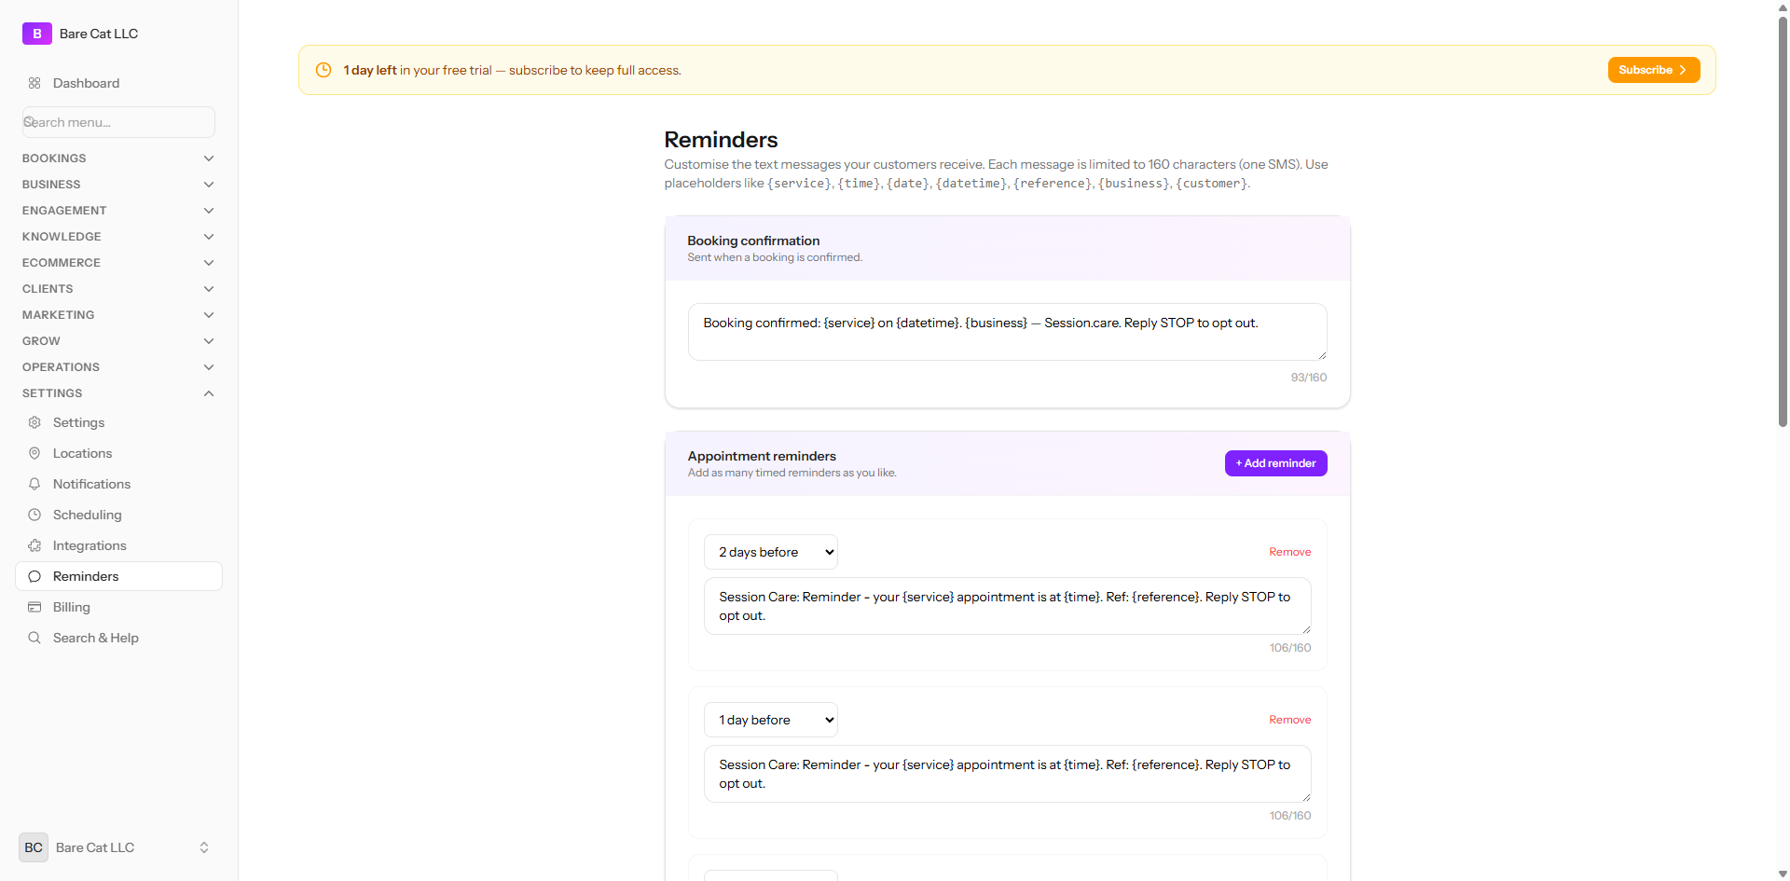Click the Scheduling clock icon
The height and width of the screenshot is (881, 1790).
point(34,515)
